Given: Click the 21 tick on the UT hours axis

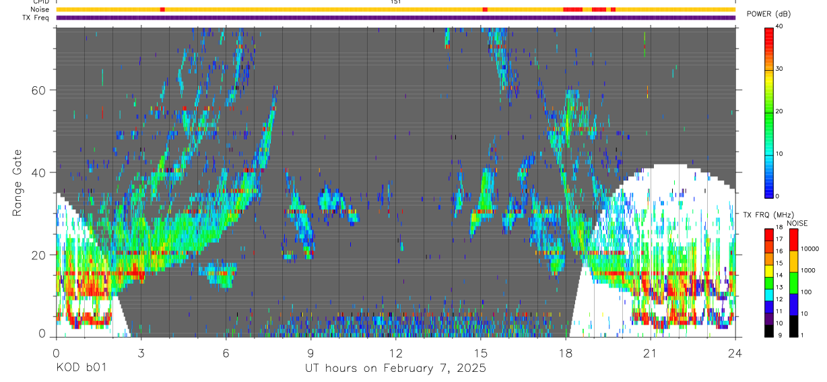Looking at the screenshot, I should click(651, 352).
